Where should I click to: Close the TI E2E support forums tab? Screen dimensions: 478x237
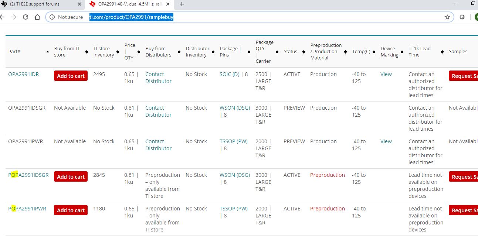79,4
